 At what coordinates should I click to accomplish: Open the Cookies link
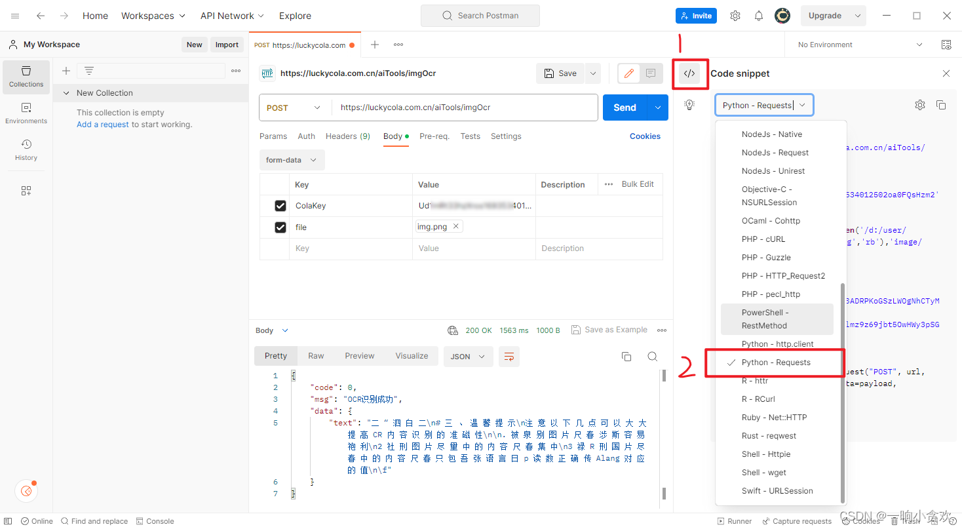click(x=645, y=136)
